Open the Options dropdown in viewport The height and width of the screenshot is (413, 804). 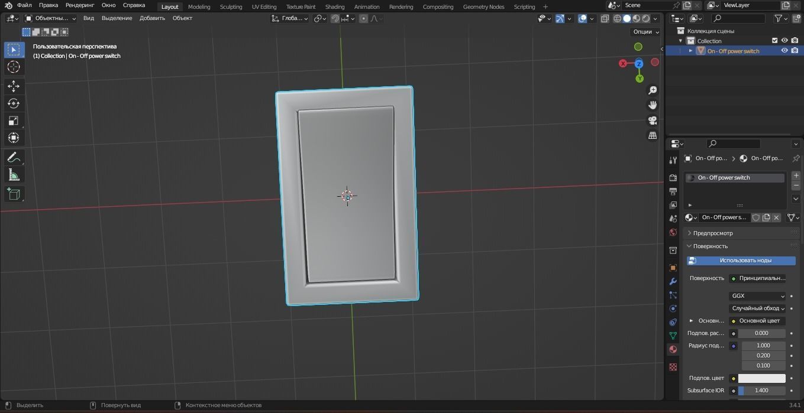pyautogui.click(x=645, y=32)
